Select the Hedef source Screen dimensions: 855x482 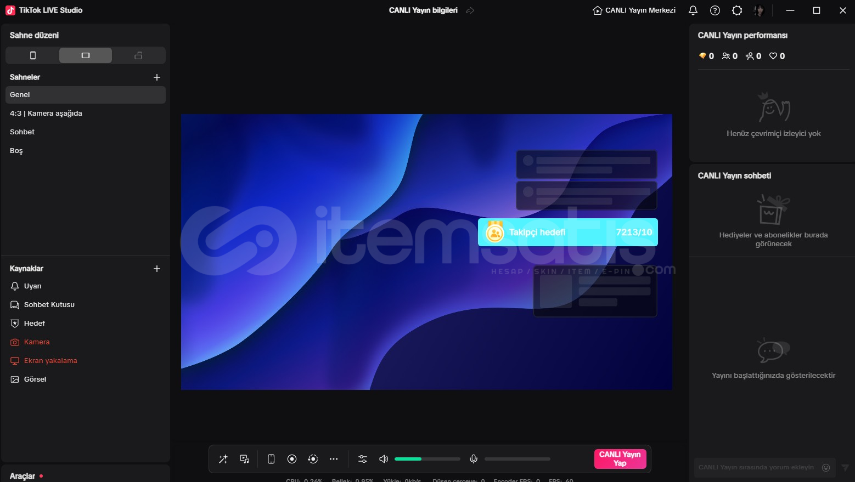86,324
